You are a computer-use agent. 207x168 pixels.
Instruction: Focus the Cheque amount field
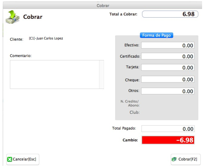point(168,79)
